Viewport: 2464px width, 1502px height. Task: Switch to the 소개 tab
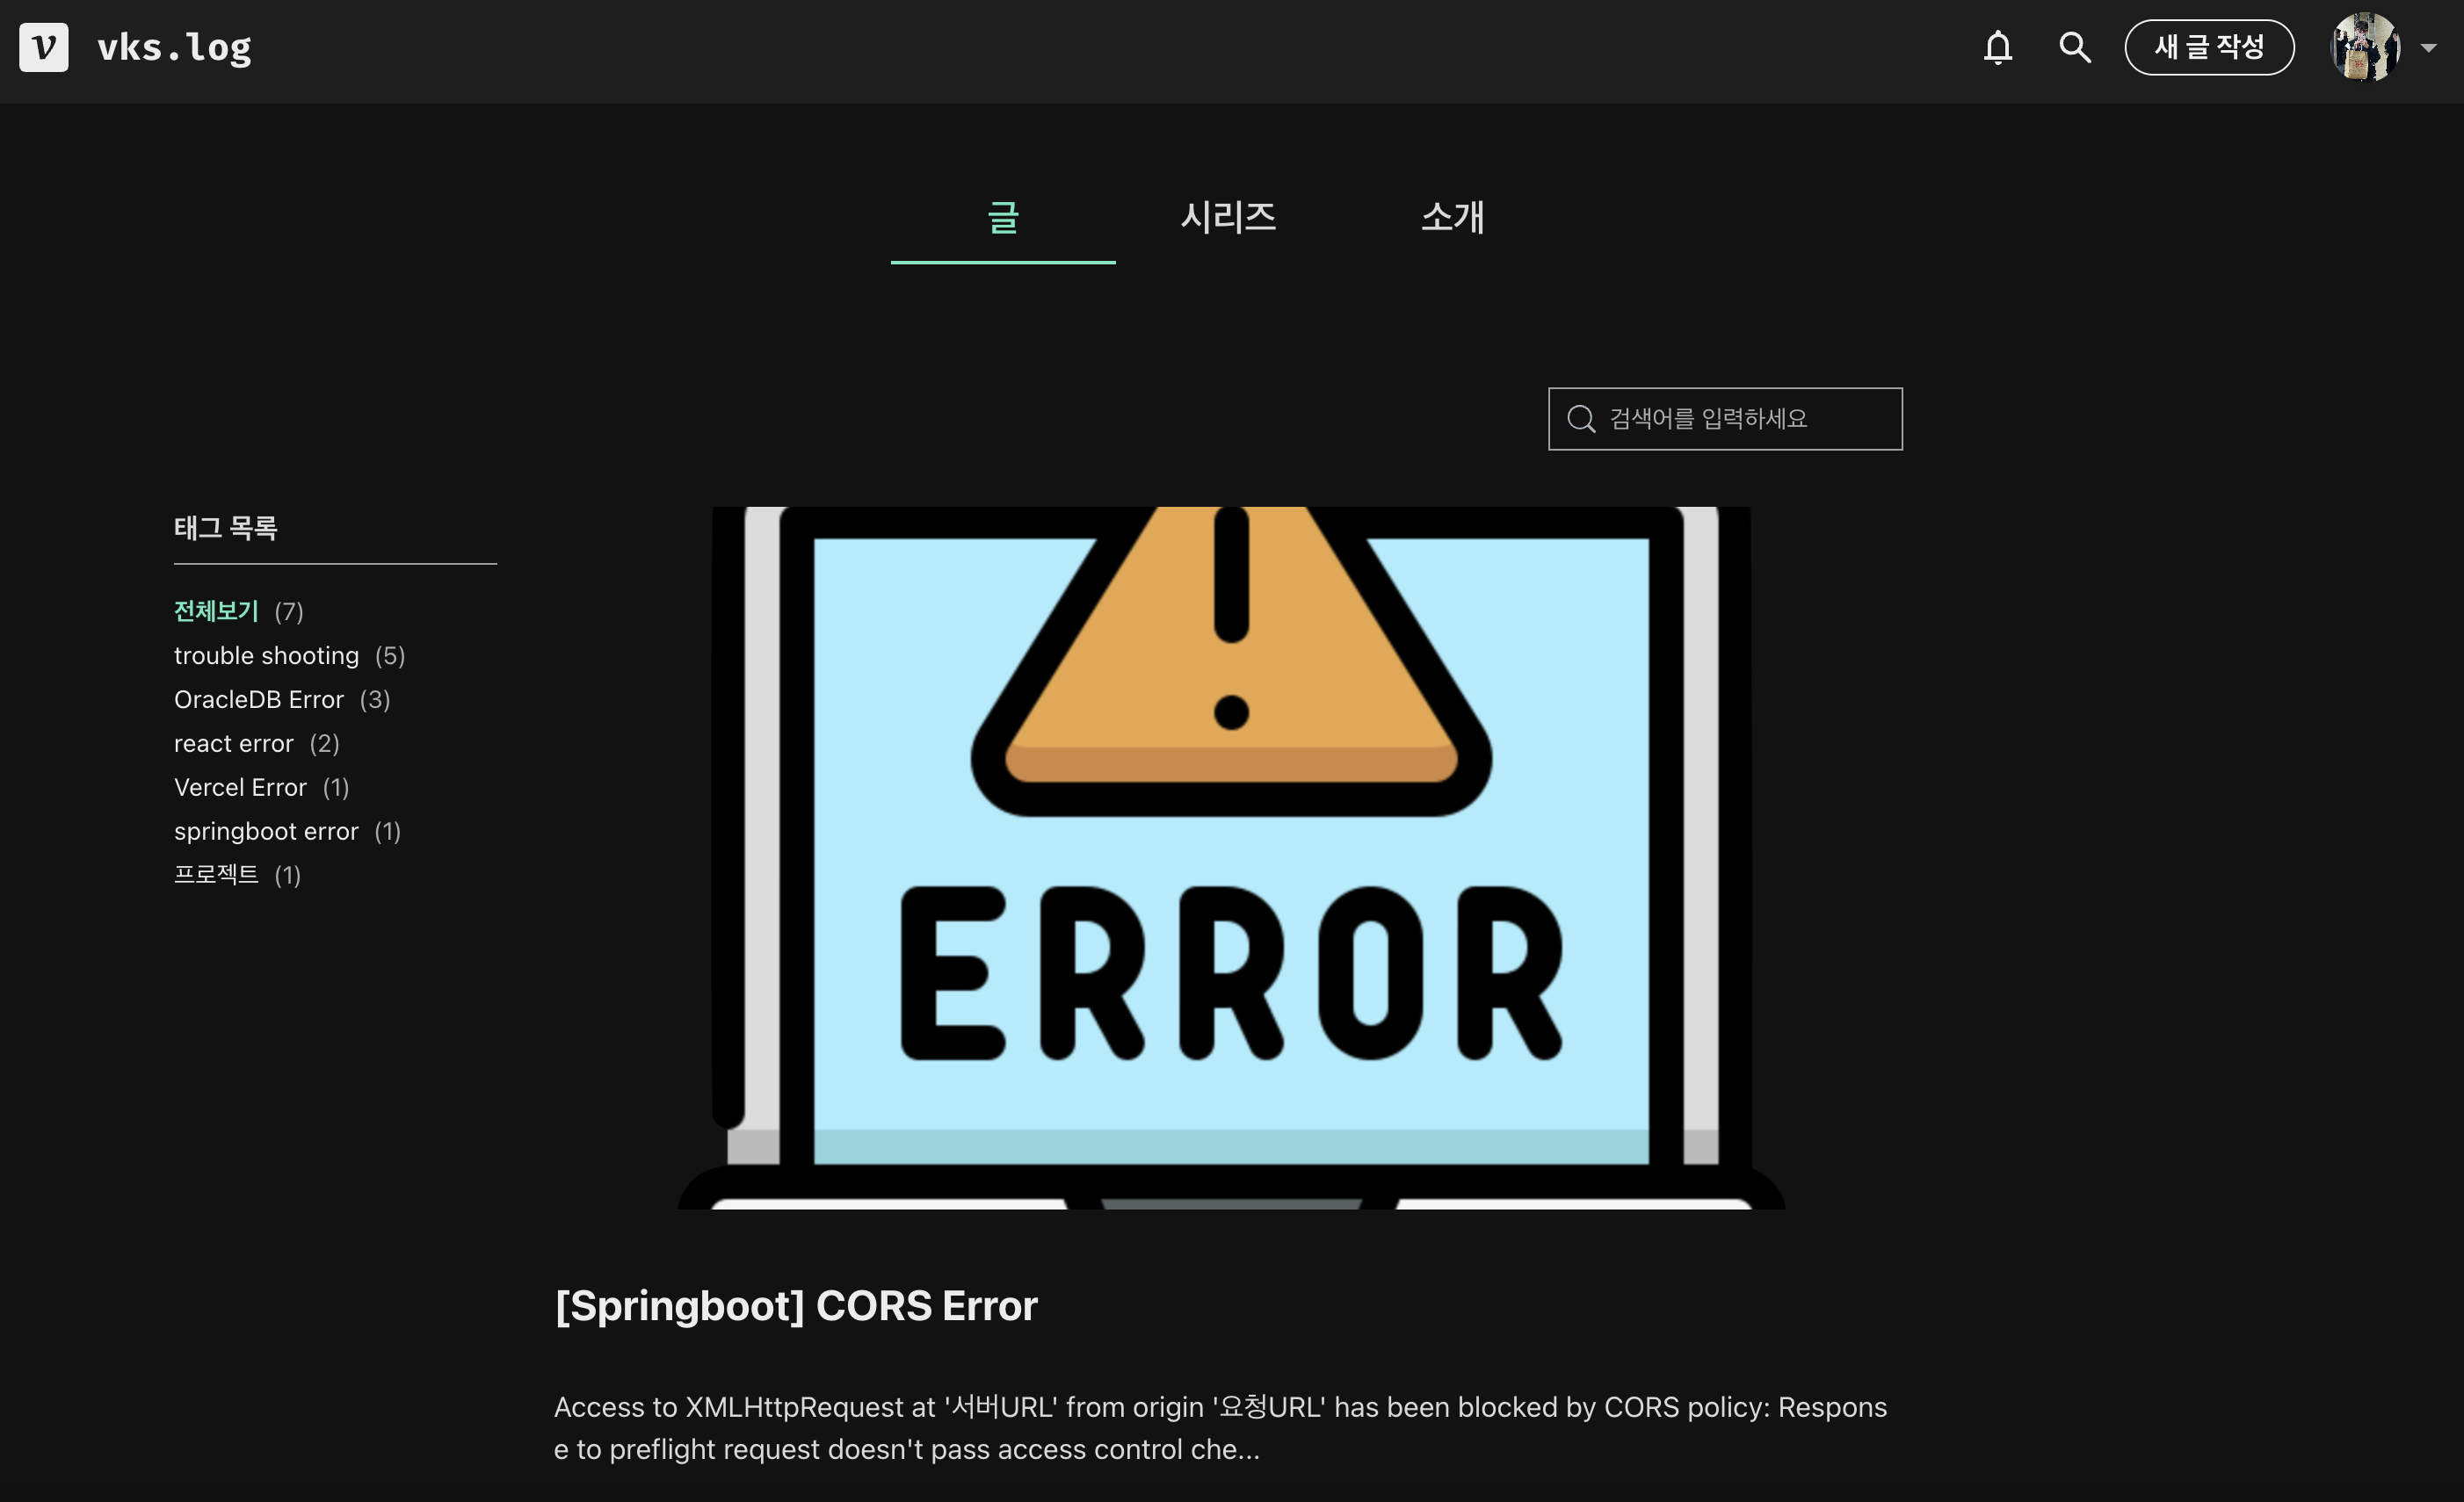1452,217
